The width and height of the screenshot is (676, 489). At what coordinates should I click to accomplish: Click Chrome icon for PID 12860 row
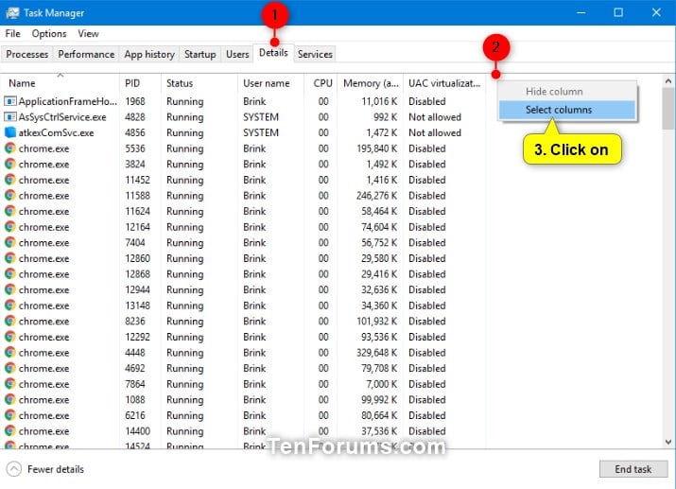point(9,258)
